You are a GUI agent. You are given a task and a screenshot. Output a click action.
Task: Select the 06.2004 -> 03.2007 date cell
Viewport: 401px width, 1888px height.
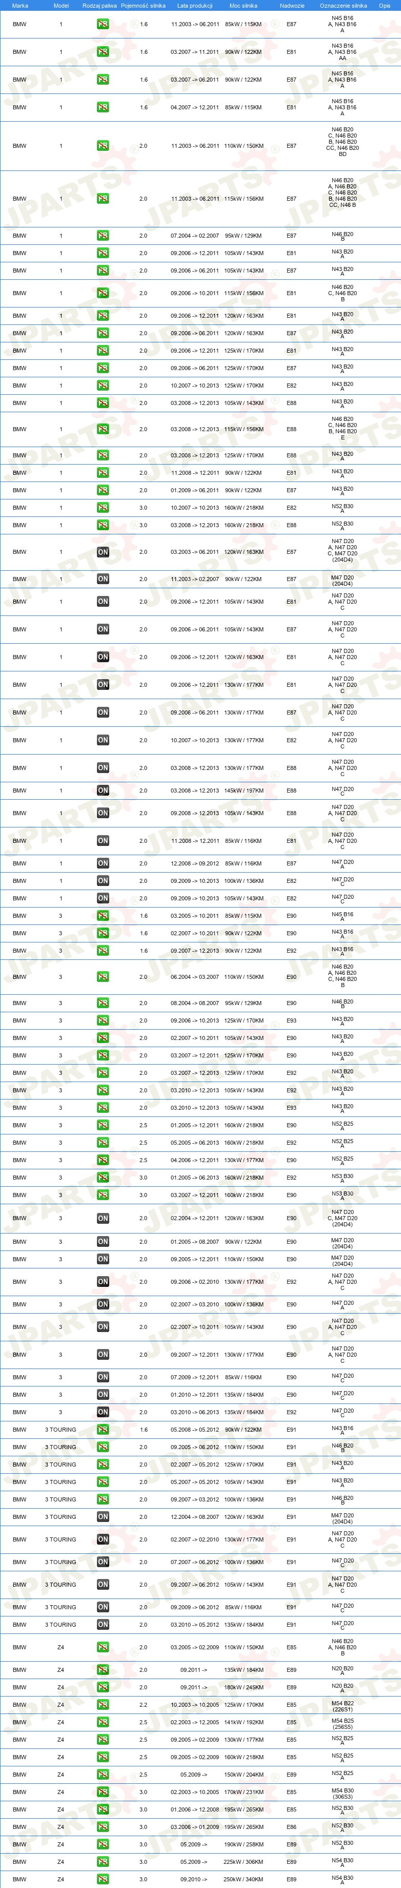pyautogui.click(x=195, y=976)
